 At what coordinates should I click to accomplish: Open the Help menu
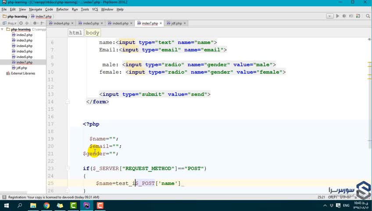(x=120, y=9)
